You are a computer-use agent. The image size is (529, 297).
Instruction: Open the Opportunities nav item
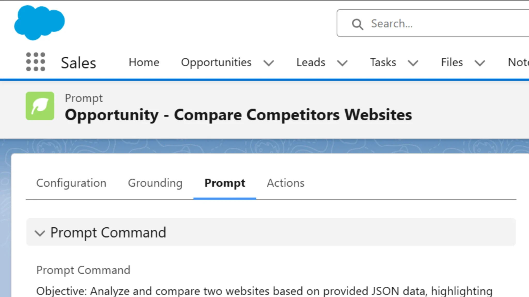pyautogui.click(x=216, y=62)
